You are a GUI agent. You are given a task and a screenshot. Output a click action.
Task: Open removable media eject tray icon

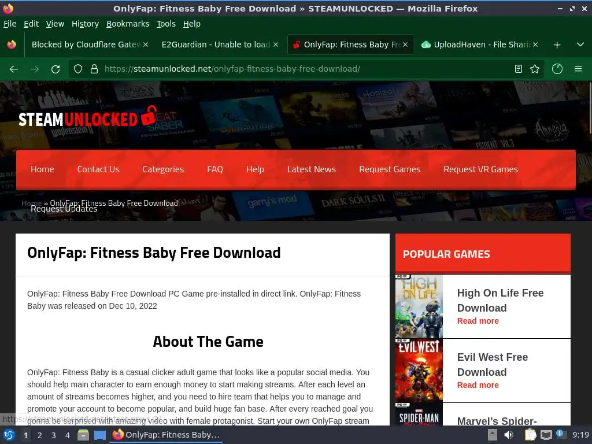493,435
